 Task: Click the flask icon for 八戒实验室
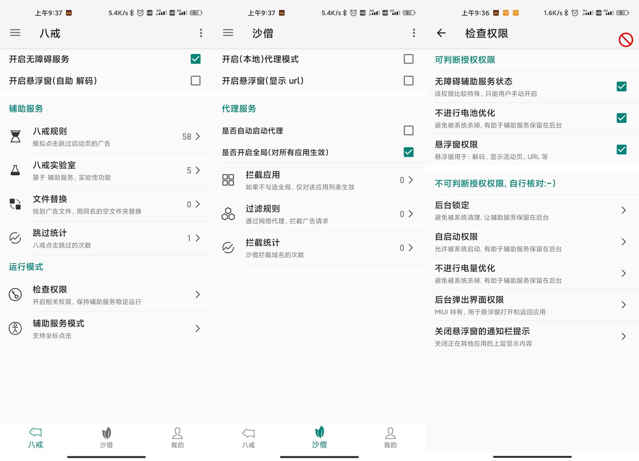15,170
